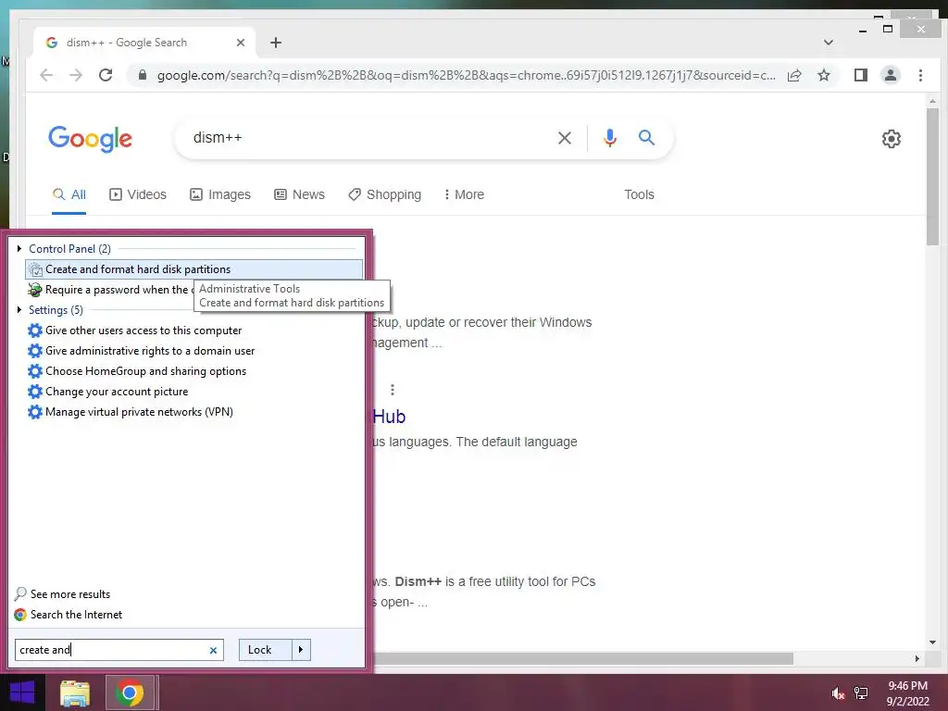Open Google quick settings gear
The width and height of the screenshot is (948, 711).
coord(892,139)
